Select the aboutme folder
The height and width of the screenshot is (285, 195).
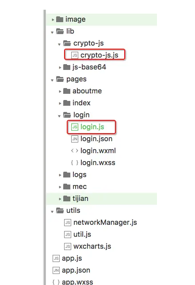pos(87,91)
